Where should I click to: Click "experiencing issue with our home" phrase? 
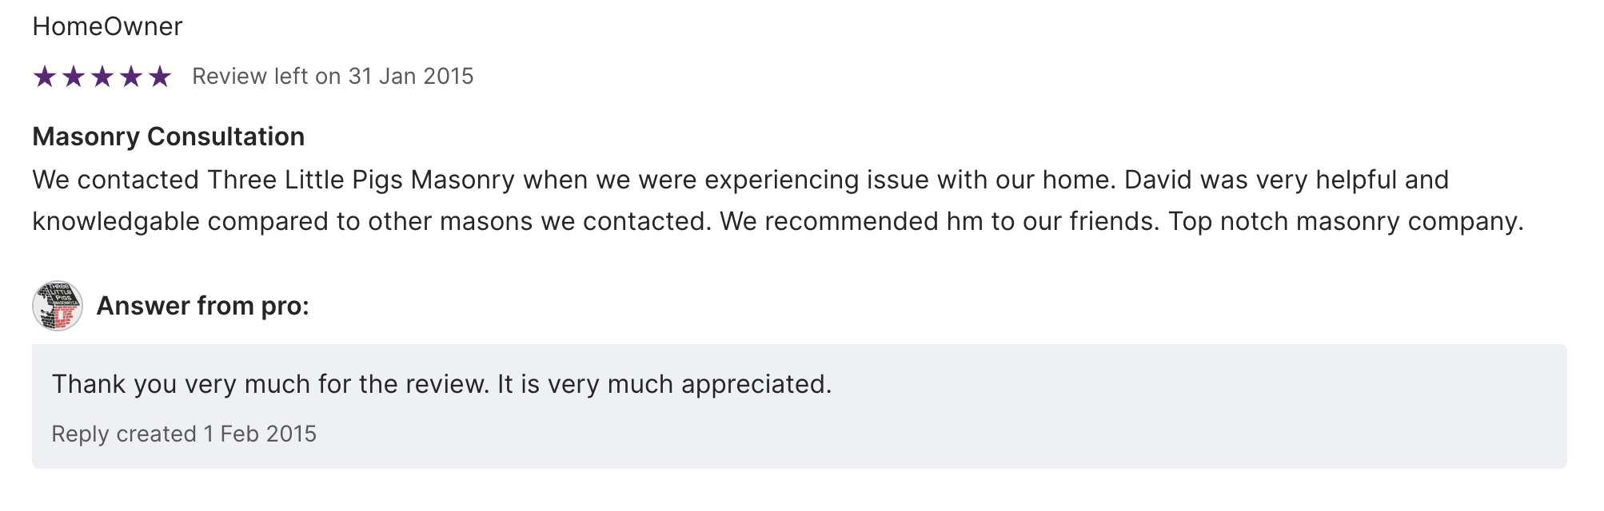coord(909,180)
